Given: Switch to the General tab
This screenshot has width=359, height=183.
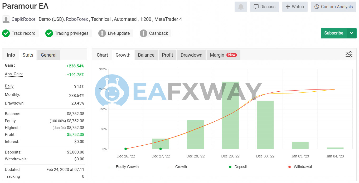Looking at the screenshot, I should coord(49,55).
